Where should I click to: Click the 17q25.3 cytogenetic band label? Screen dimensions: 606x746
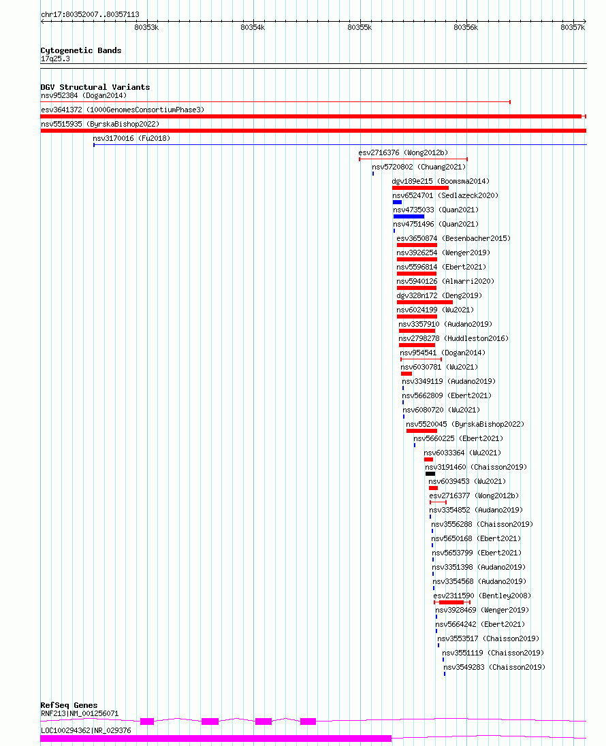point(55,59)
